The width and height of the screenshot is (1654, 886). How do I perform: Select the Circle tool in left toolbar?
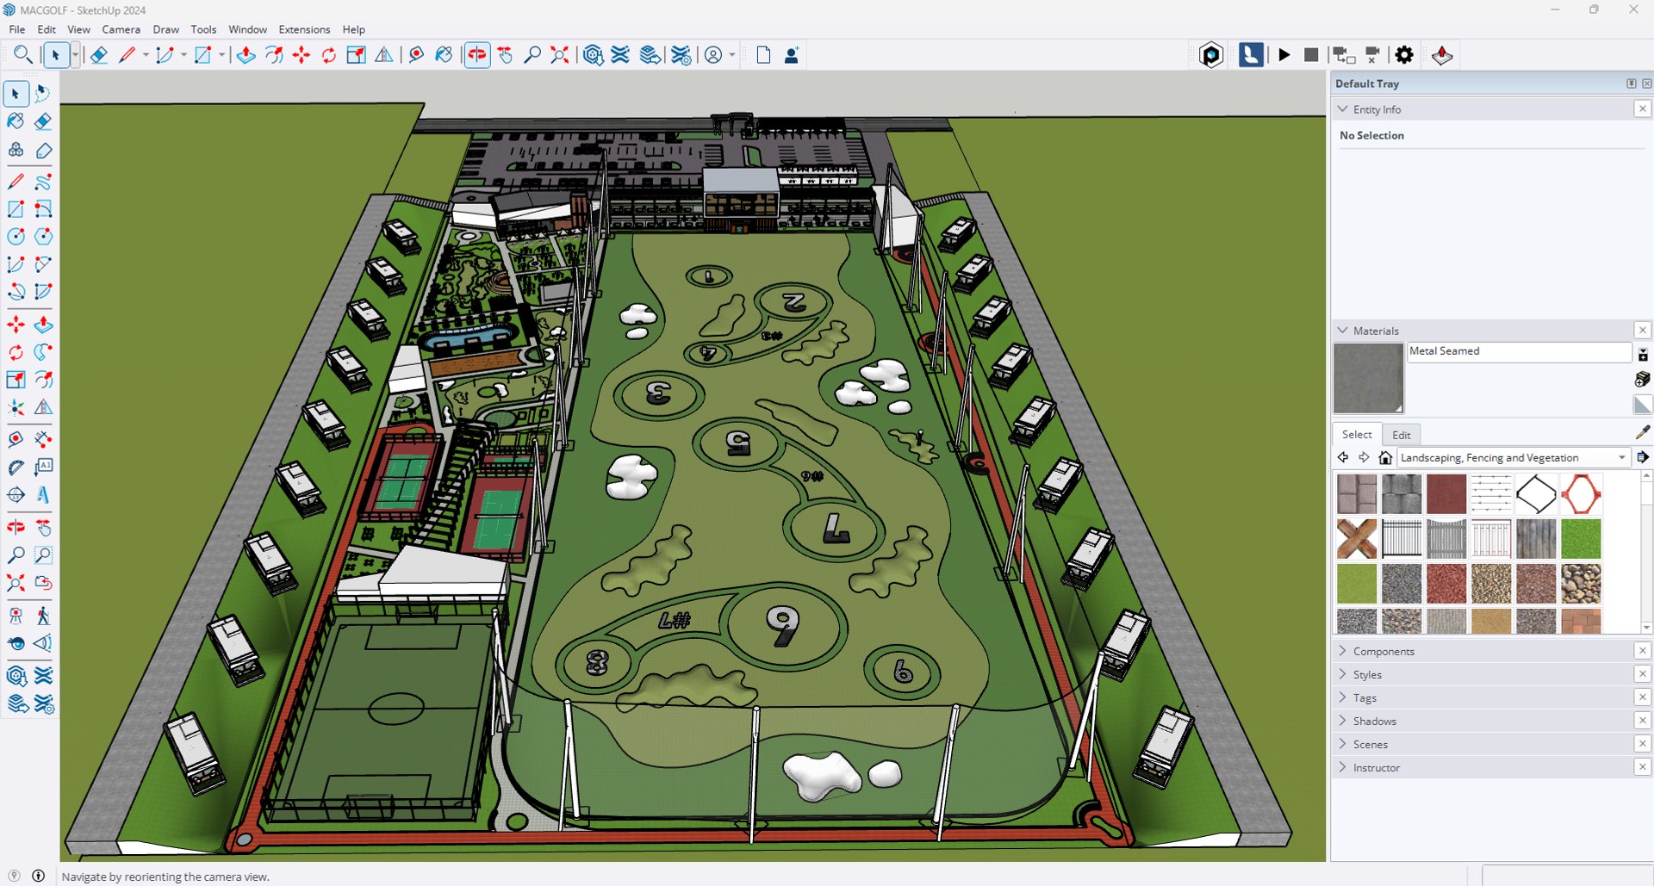pos(16,237)
